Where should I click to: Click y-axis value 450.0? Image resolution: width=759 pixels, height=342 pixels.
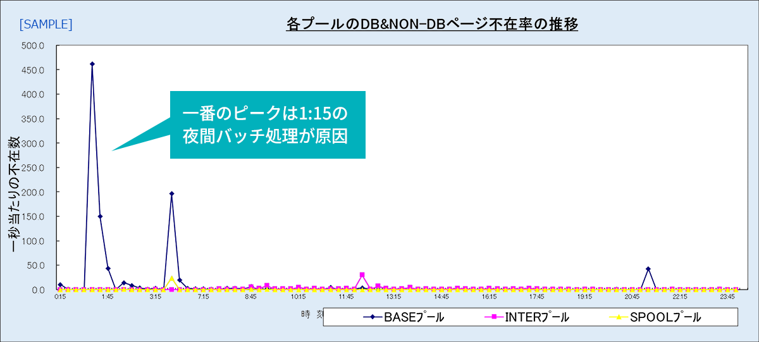click(33, 70)
